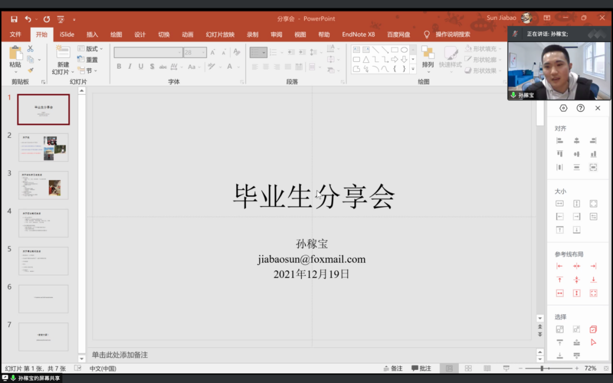Click the comments (批注) button in status bar

point(421,368)
